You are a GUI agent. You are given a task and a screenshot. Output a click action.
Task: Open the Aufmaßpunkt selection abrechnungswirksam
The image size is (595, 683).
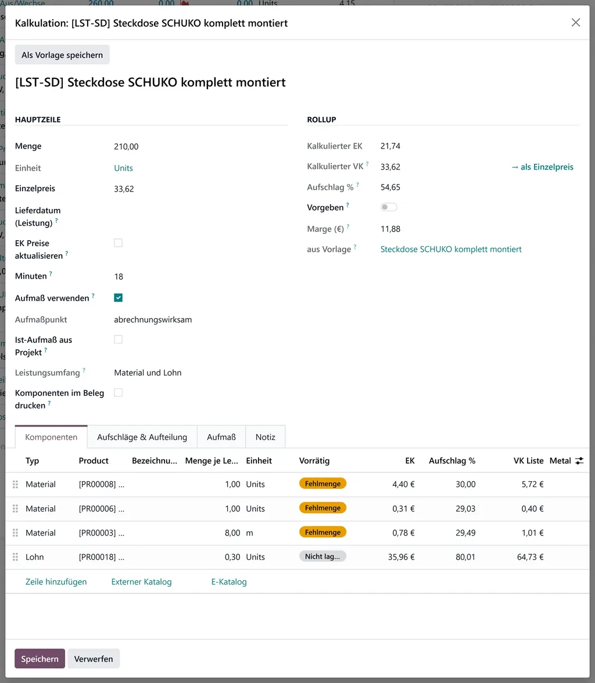pyautogui.click(x=153, y=320)
